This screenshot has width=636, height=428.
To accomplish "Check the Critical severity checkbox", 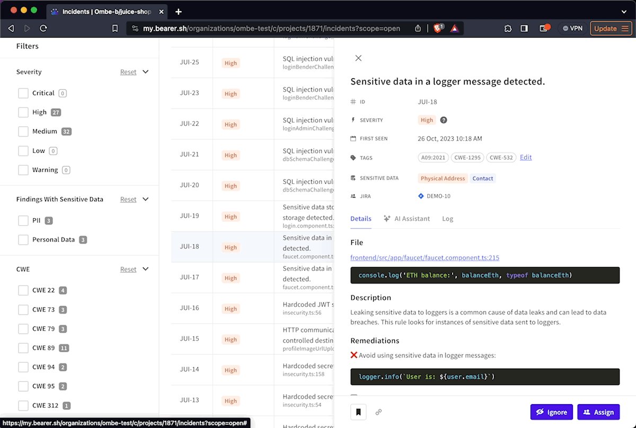I will click(23, 93).
